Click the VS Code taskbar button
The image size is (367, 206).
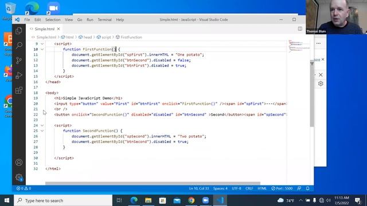point(220,200)
